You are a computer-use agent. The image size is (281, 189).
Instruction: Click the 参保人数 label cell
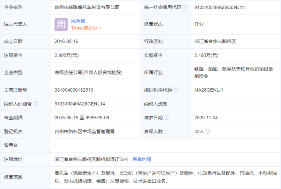point(166,132)
